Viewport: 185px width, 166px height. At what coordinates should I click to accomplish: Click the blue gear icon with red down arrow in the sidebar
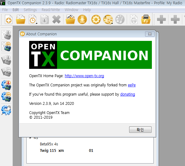pos(6,85)
